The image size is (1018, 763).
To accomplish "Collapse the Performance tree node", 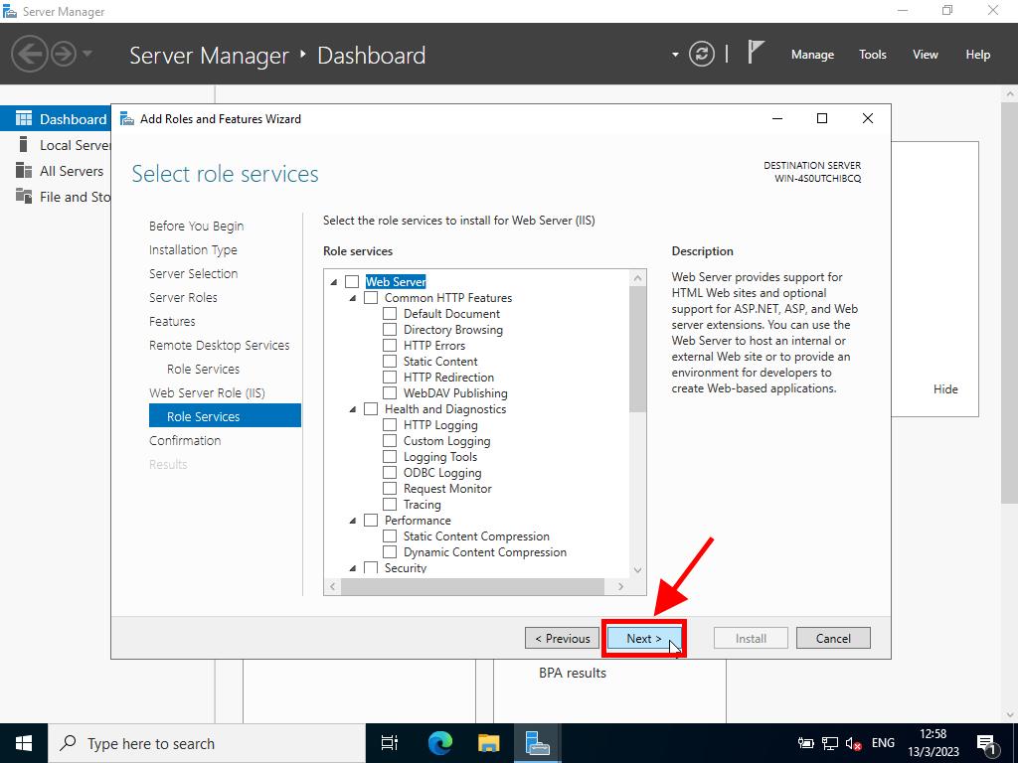I will (353, 521).
